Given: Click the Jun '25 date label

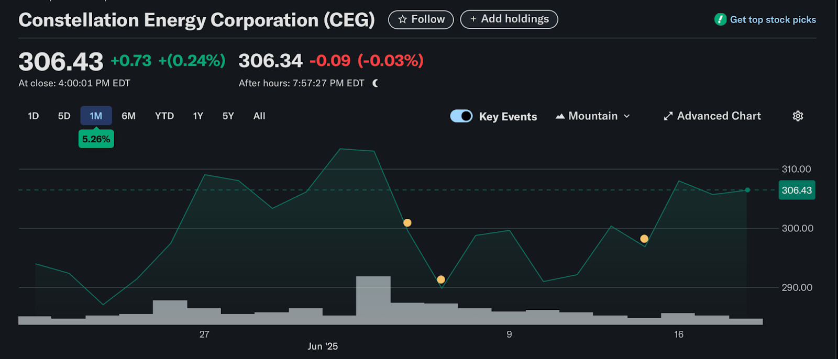Looking at the screenshot, I should click(x=323, y=346).
